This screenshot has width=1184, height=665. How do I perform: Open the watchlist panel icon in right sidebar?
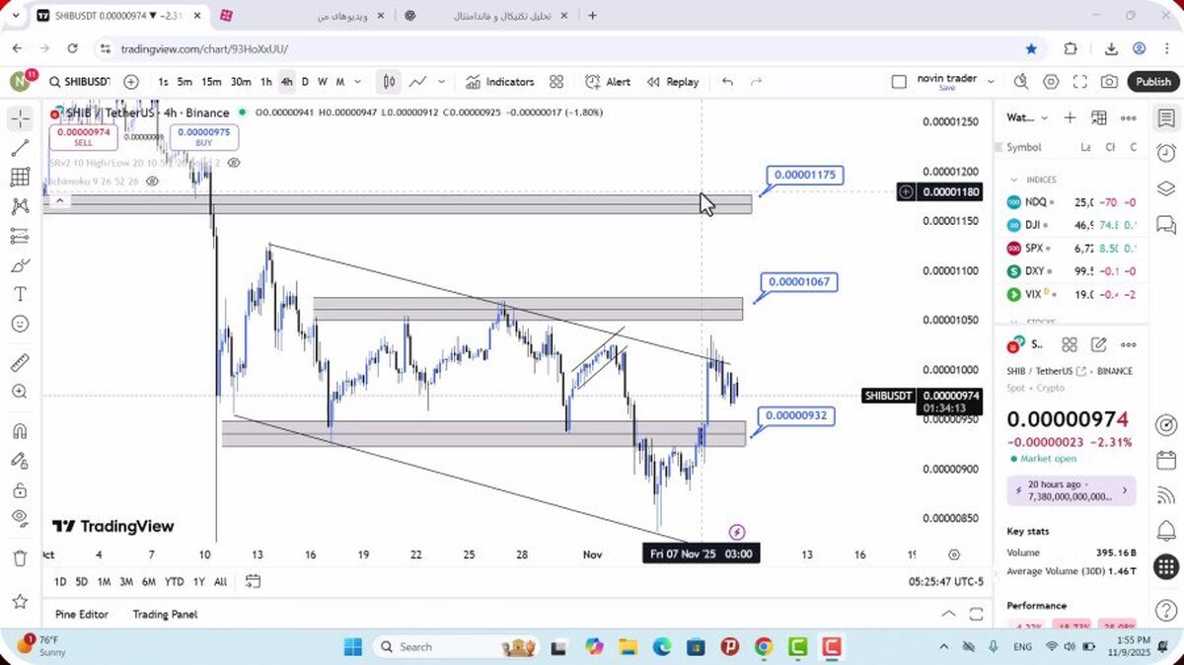(1166, 118)
